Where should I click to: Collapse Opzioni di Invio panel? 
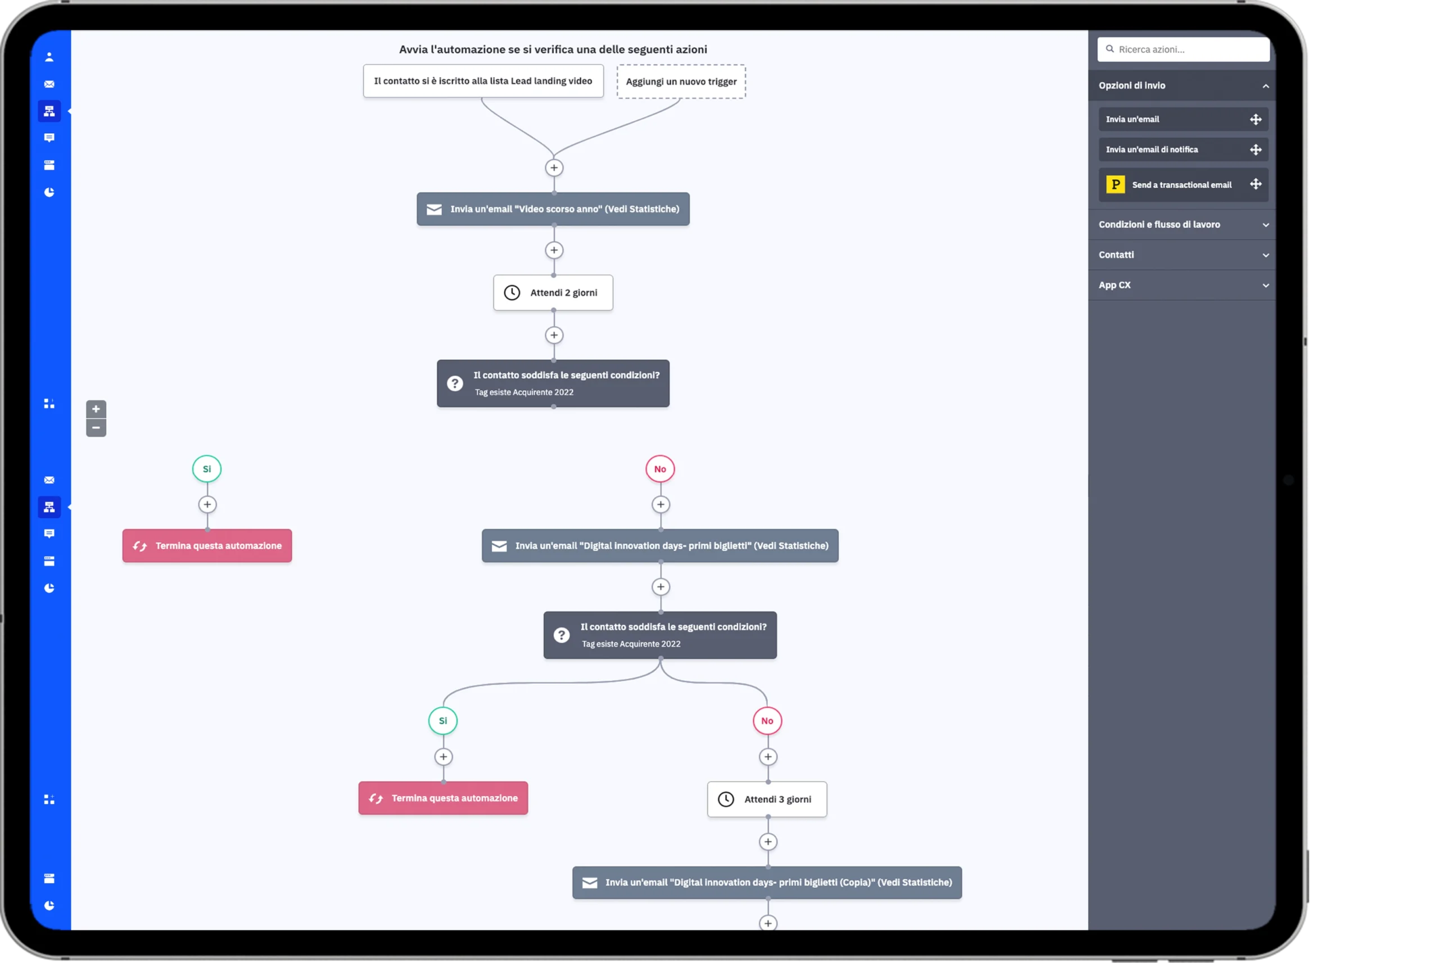click(x=1265, y=85)
